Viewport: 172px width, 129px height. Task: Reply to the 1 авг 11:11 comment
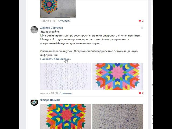(64, 21)
